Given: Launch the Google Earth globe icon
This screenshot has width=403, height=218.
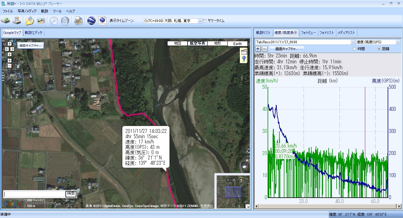Looking at the screenshot, I should (91, 21).
